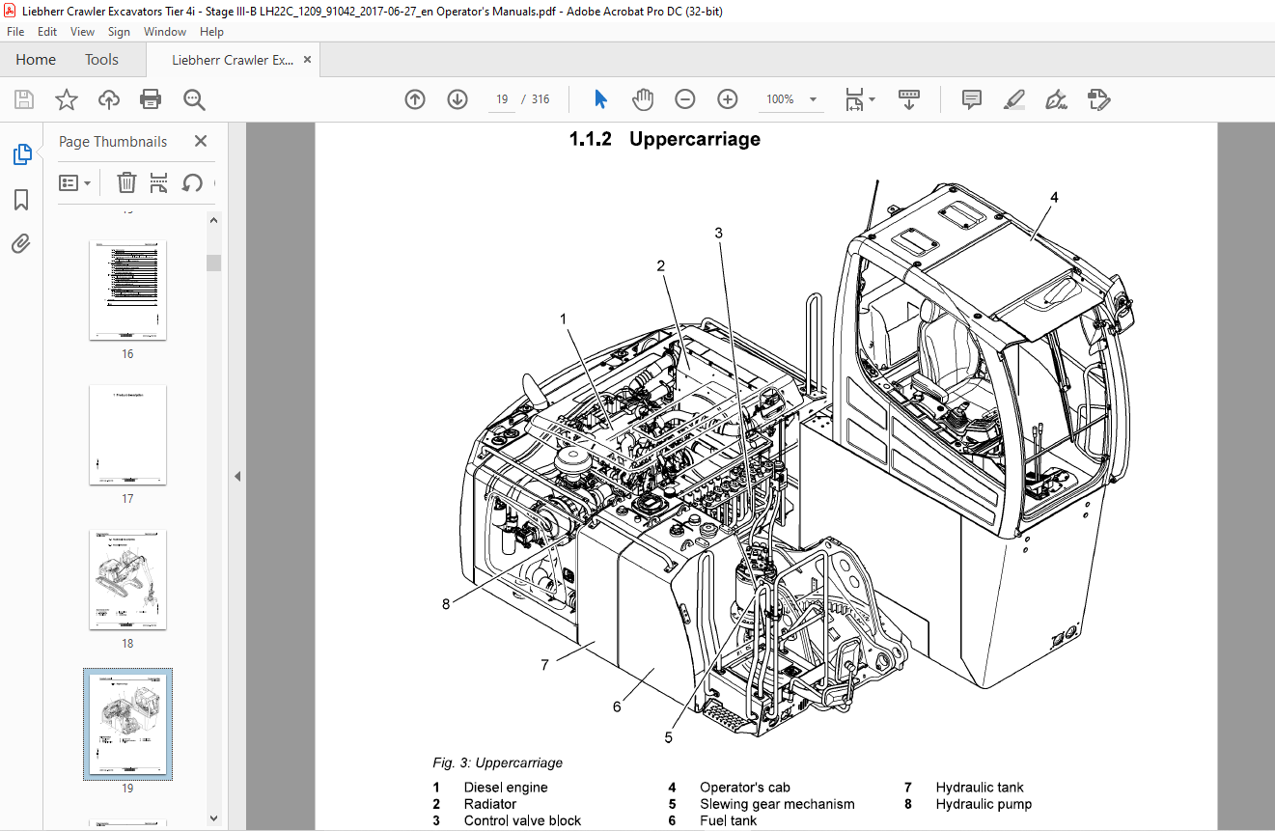Open the fit page options
The image size is (1275, 831).
coord(859,99)
